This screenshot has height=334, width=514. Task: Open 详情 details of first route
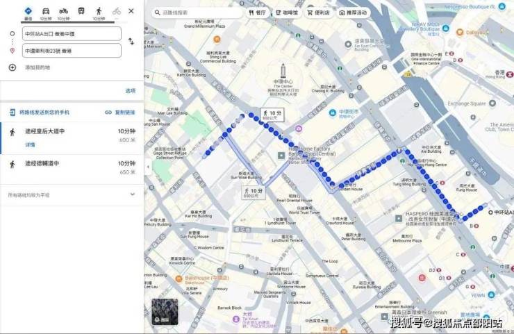[30, 144]
